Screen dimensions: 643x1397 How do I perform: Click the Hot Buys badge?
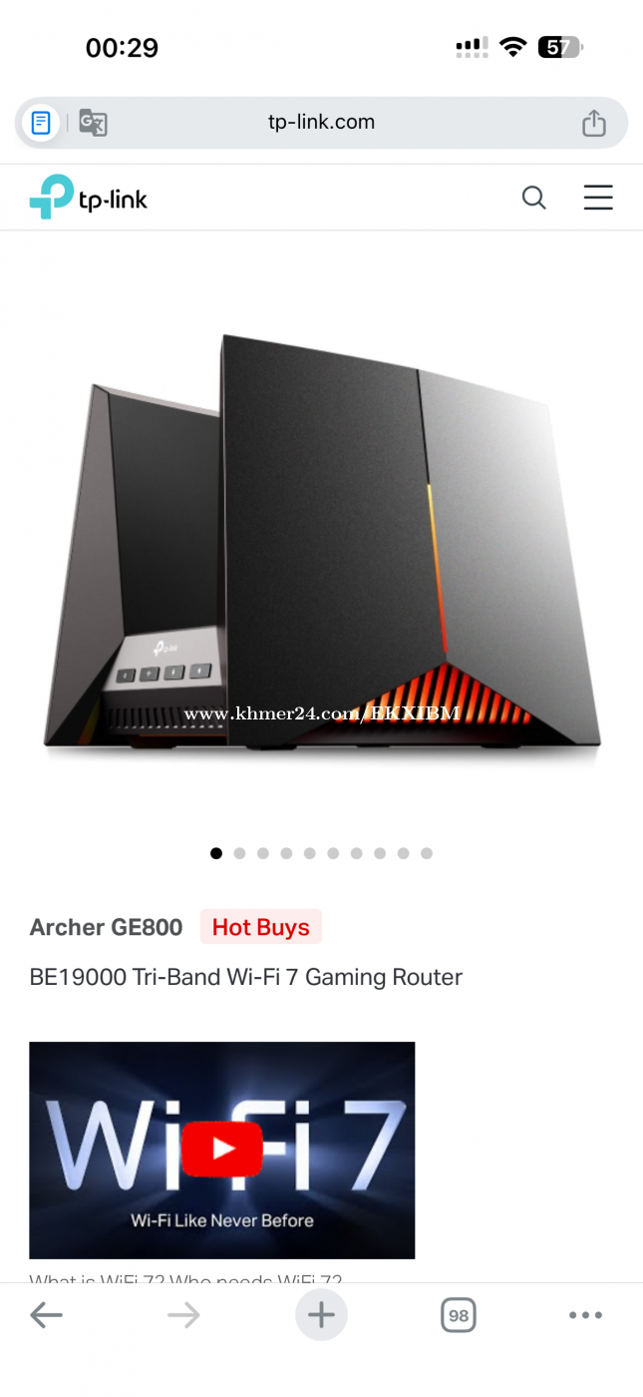click(261, 927)
